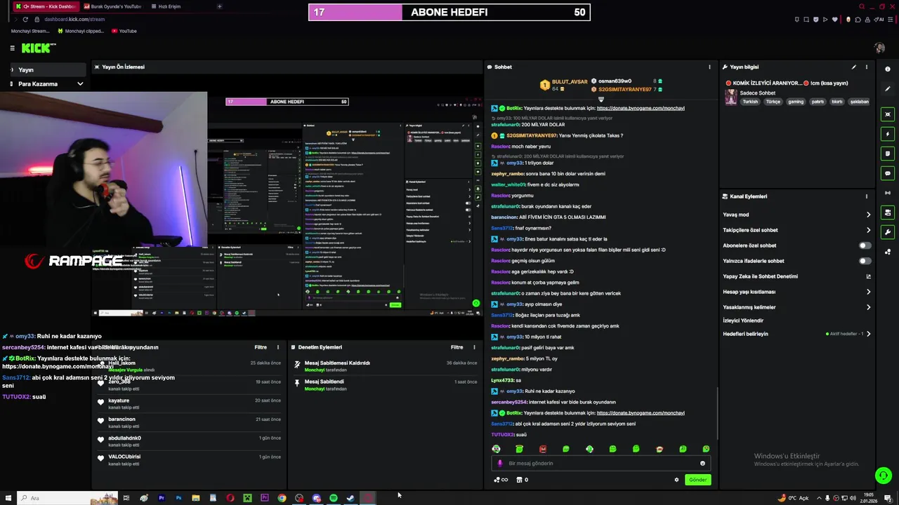Click the shop icon below message box
The width and height of the screenshot is (899, 505).
point(522,480)
